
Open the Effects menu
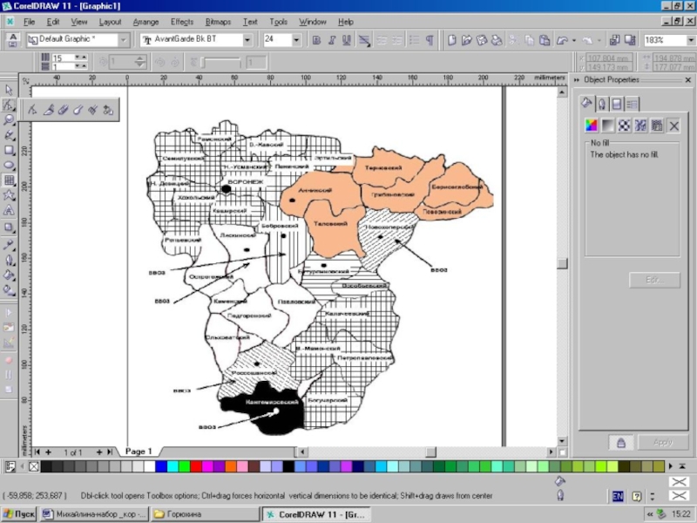click(x=182, y=21)
